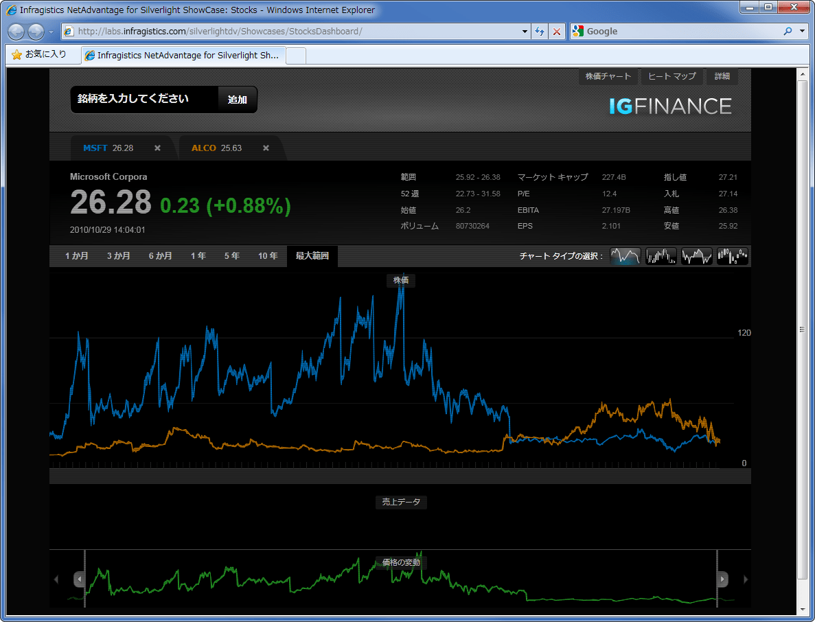Click the 追加 add button
This screenshot has height=622, width=815.
238,100
